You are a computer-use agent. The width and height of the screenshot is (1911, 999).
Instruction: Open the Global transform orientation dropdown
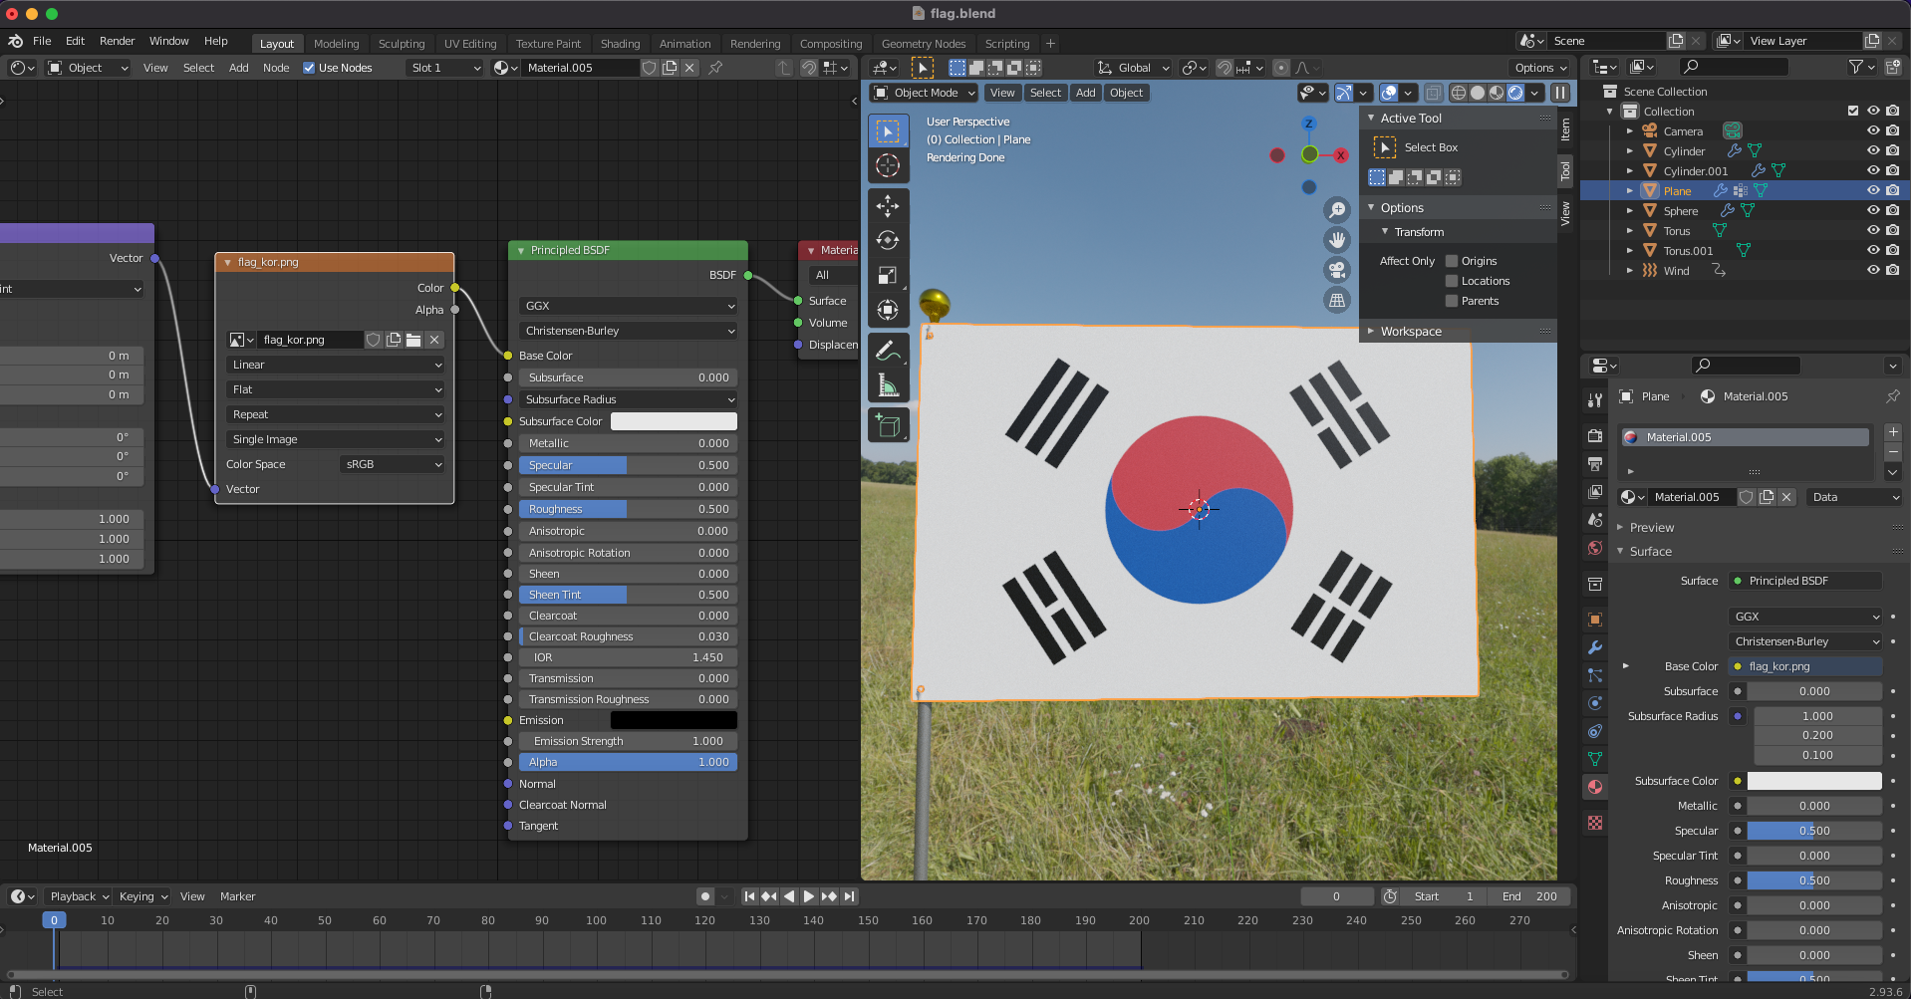pyautogui.click(x=1134, y=68)
